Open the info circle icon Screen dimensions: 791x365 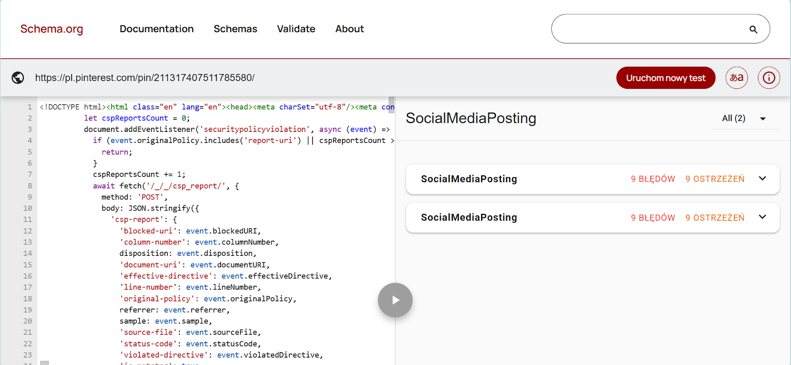click(x=769, y=78)
